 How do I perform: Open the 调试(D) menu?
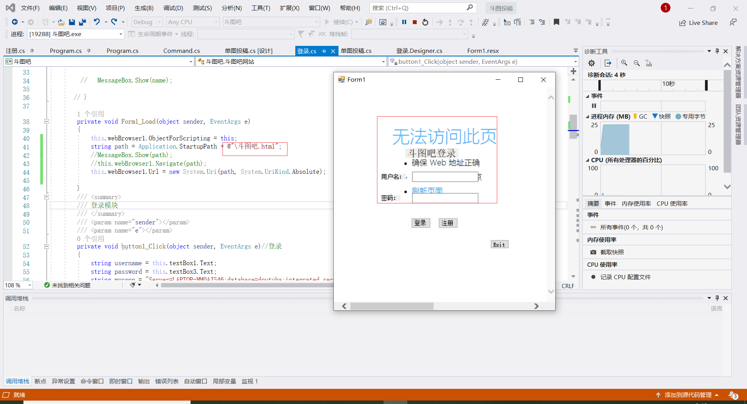click(x=173, y=8)
